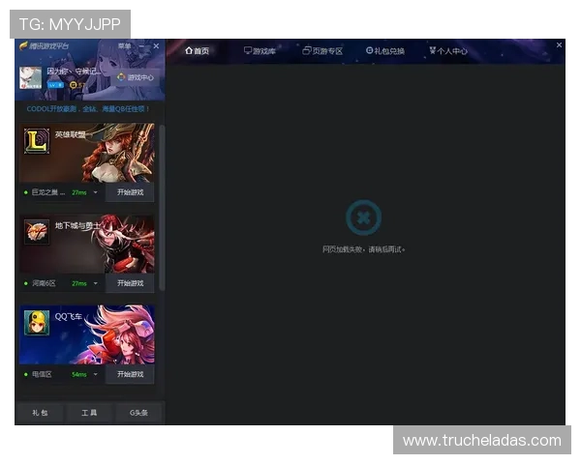Click the gold G coin icon
Viewport: 581px width, 464px height.
click(x=73, y=85)
